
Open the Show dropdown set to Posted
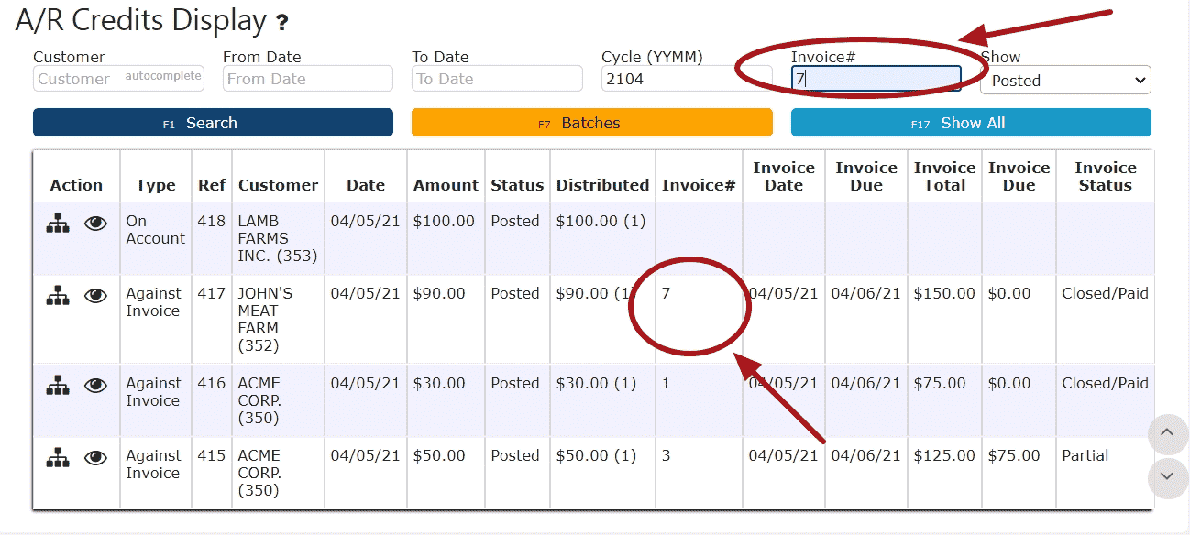[x=1065, y=80]
